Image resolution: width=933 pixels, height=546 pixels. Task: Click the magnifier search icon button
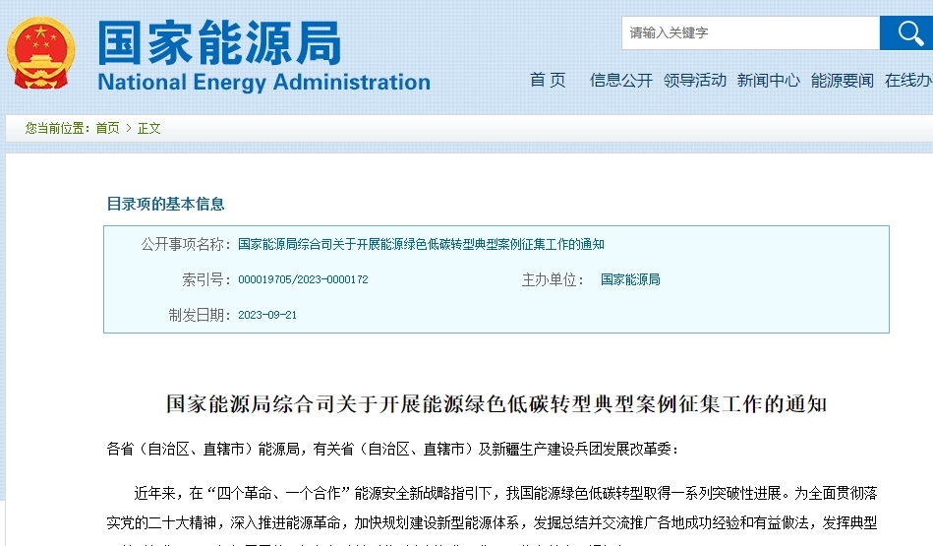coord(906,32)
